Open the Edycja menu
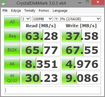 pyautogui.click(x=16, y=11)
